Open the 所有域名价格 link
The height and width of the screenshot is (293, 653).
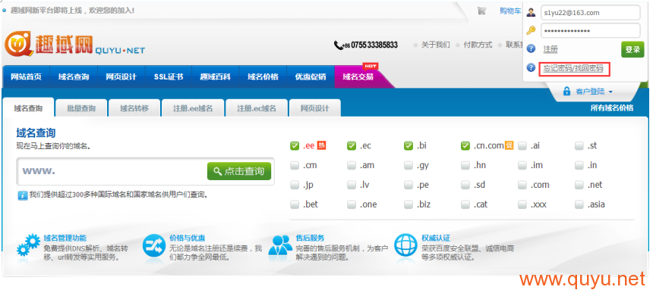(x=612, y=108)
